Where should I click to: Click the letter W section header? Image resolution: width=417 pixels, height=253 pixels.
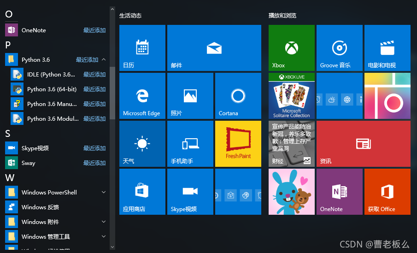10,177
